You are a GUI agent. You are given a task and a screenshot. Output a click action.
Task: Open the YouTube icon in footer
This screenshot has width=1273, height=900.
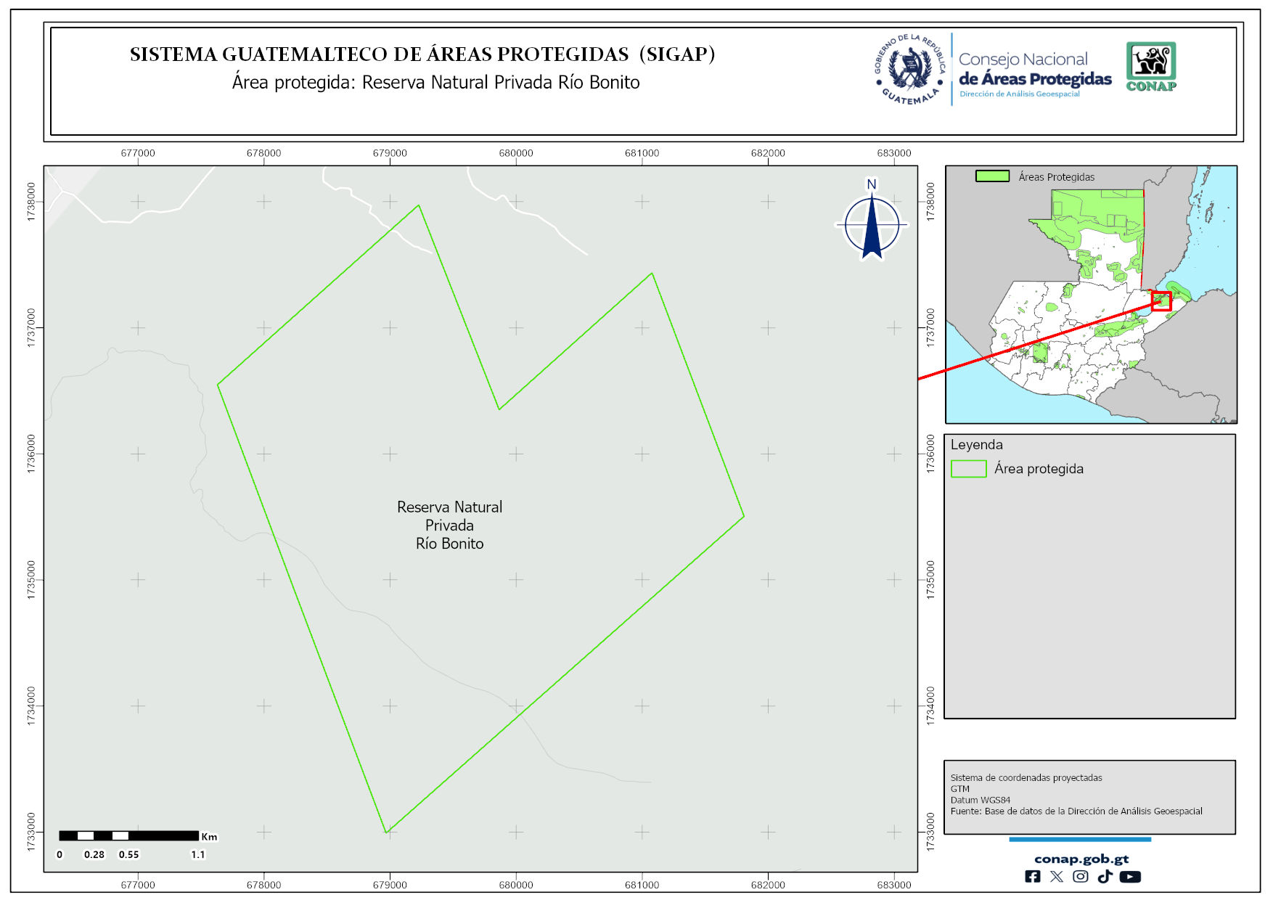coord(1130,877)
